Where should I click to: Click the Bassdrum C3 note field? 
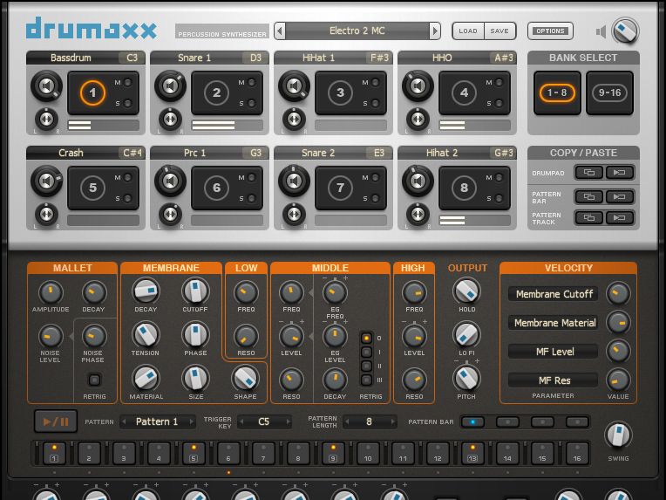tap(133, 58)
